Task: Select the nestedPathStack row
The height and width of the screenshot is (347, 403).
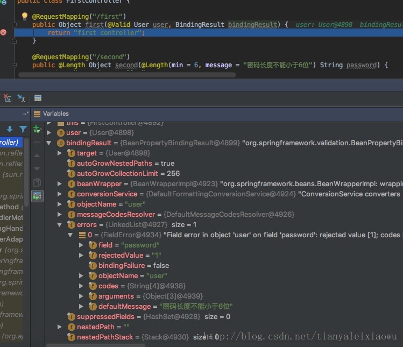Action: [x=224, y=337]
